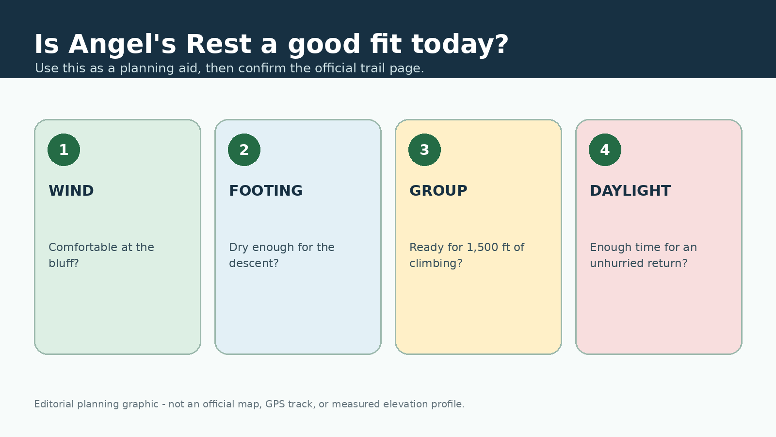Click the subtitle about official trail page

tap(229, 68)
